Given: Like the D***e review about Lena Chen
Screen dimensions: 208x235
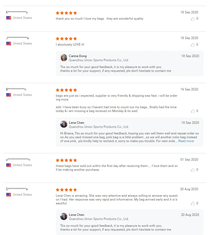Looking at the screenshot, I should (193, 203).
